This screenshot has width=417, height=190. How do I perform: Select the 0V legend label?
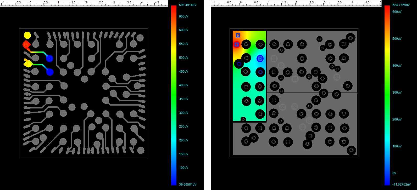(x=394, y=173)
